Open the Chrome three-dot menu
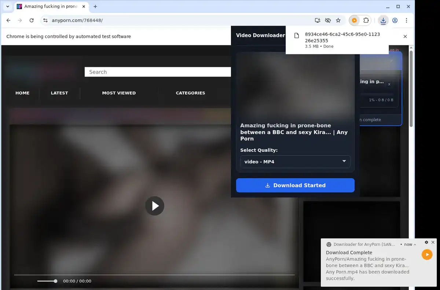The image size is (440, 290). (406, 21)
